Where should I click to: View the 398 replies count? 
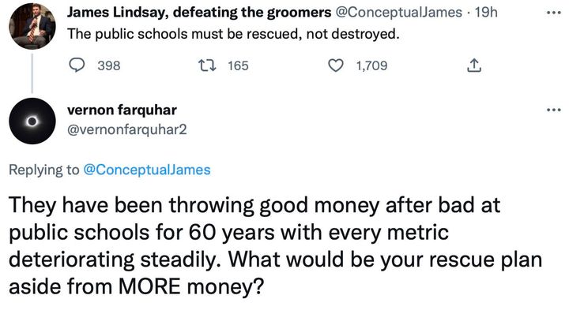(109, 65)
